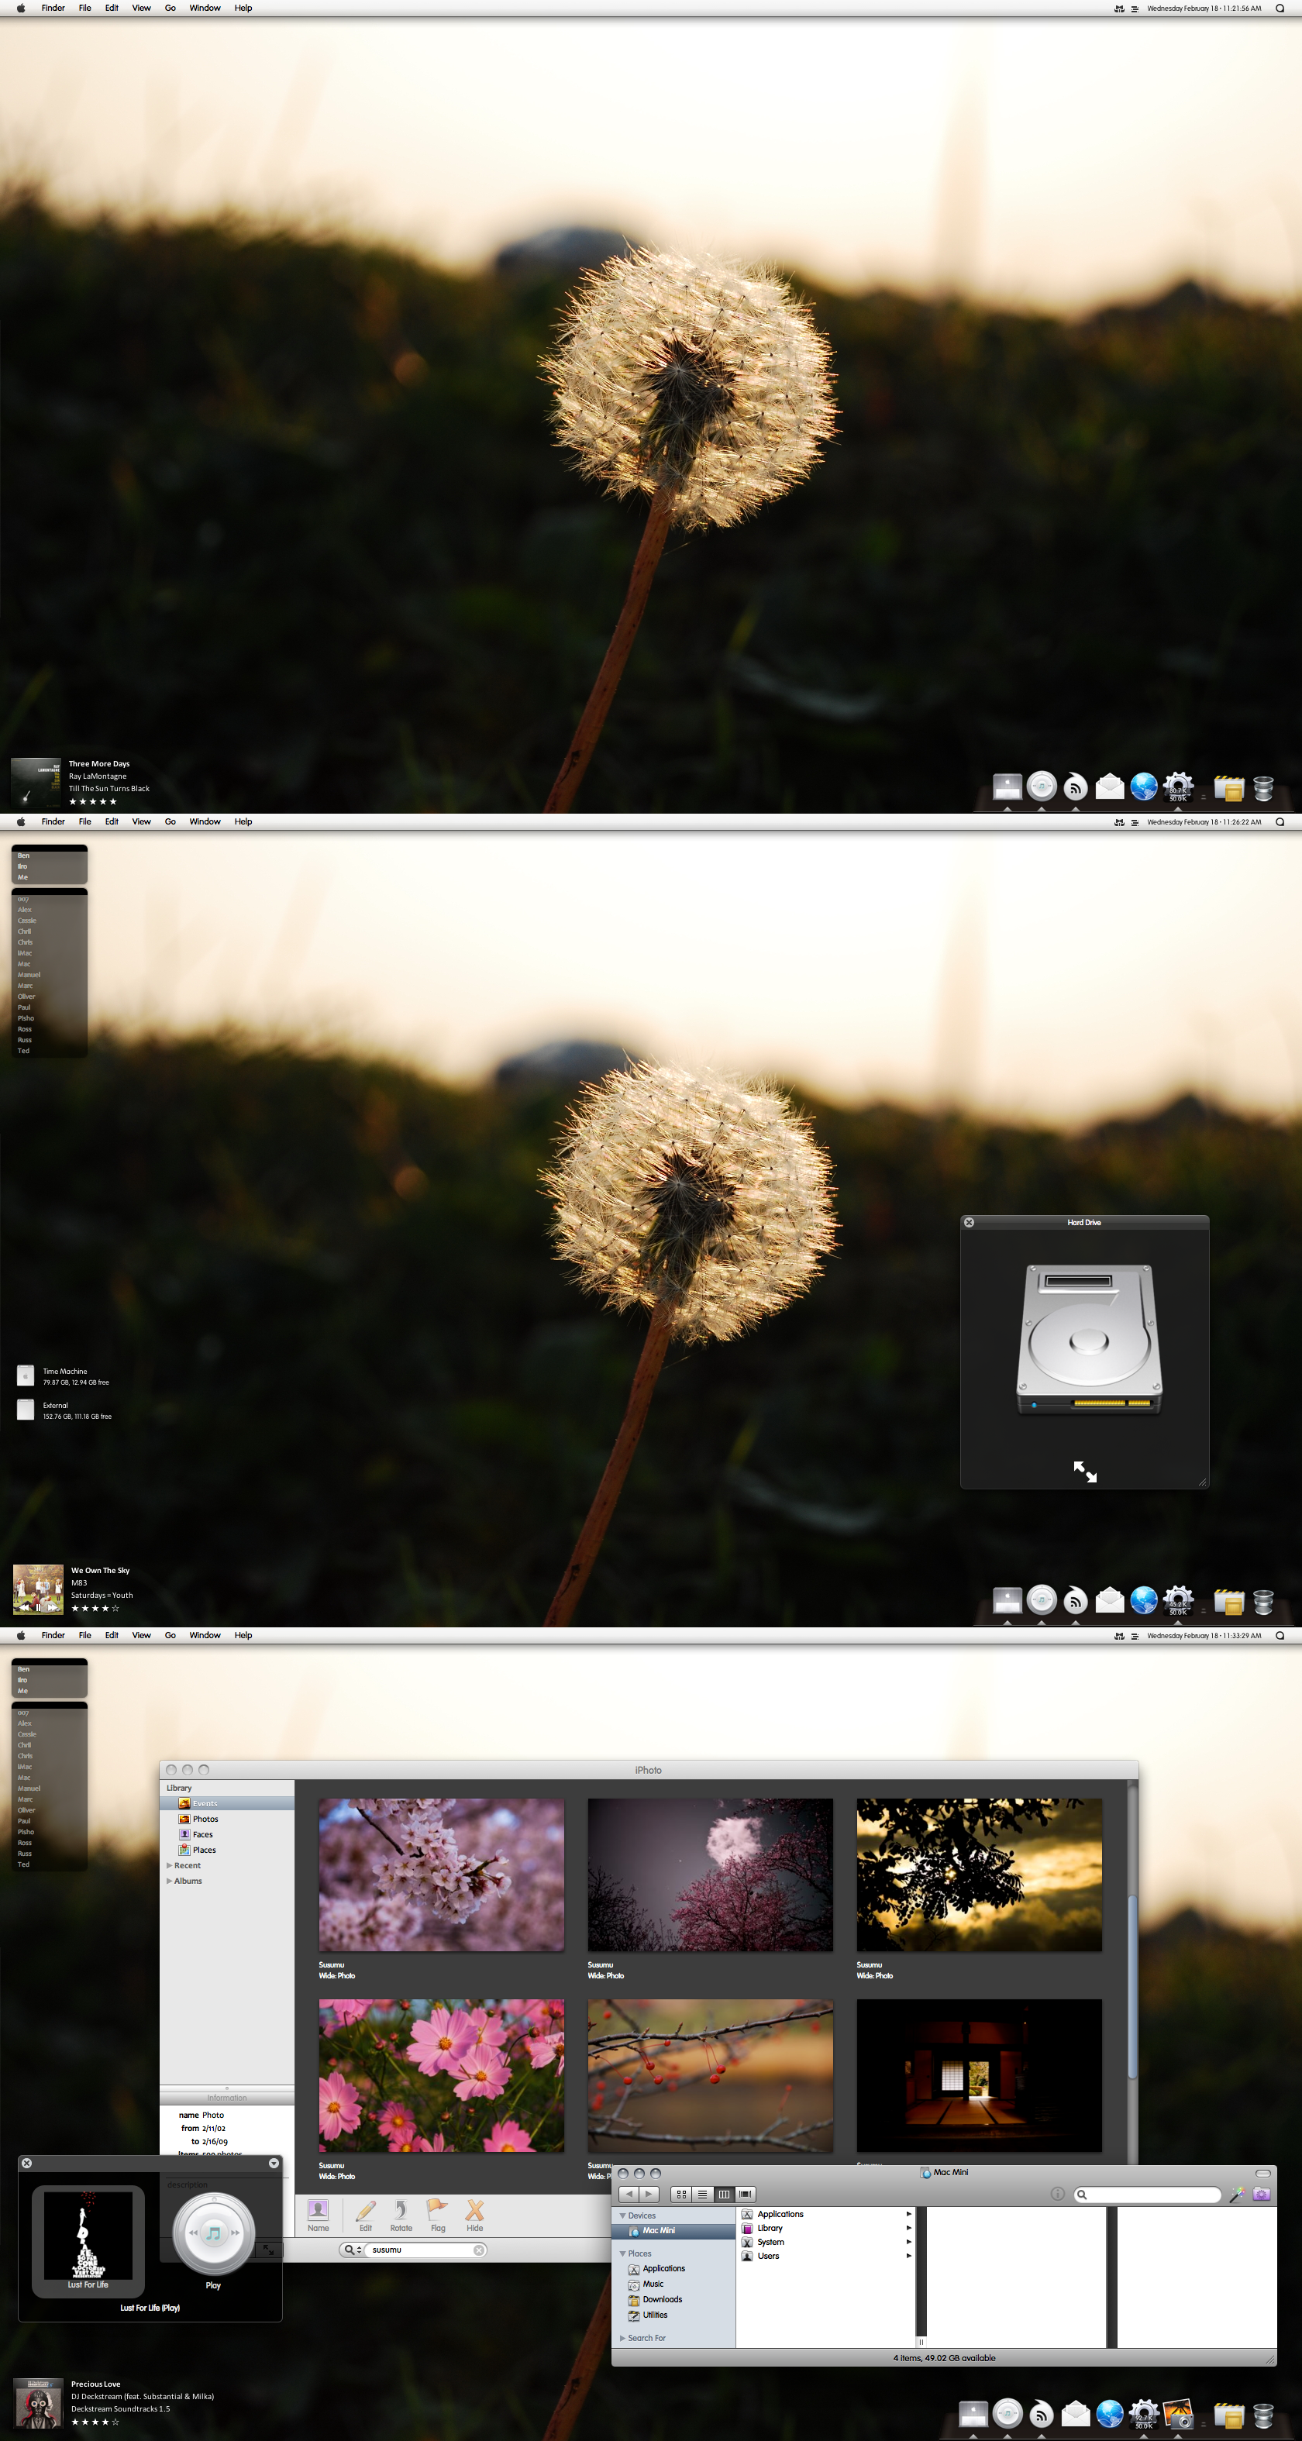
Task: Switch Finder to list view
Action: [x=702, y=2195]
